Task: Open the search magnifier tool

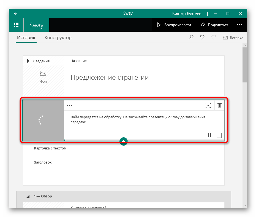Action: 191,38
